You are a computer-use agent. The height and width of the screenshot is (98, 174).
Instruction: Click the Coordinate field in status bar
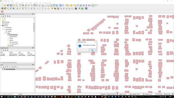click(x=111, y=94)
